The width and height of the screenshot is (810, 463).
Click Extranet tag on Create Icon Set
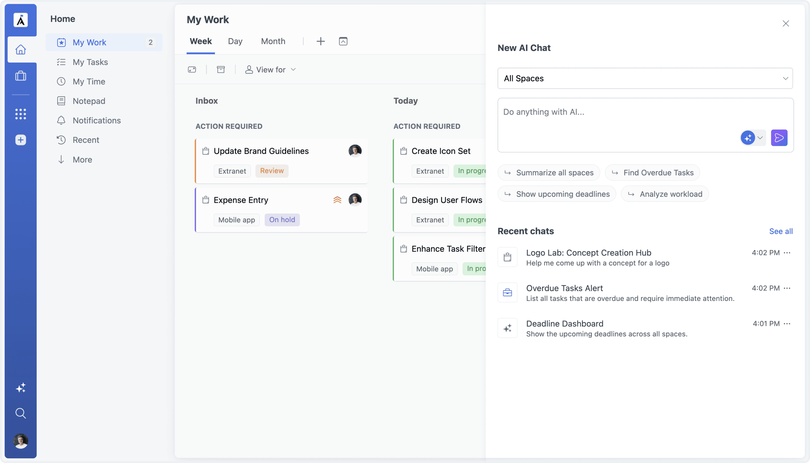click(x=430, y=171)
